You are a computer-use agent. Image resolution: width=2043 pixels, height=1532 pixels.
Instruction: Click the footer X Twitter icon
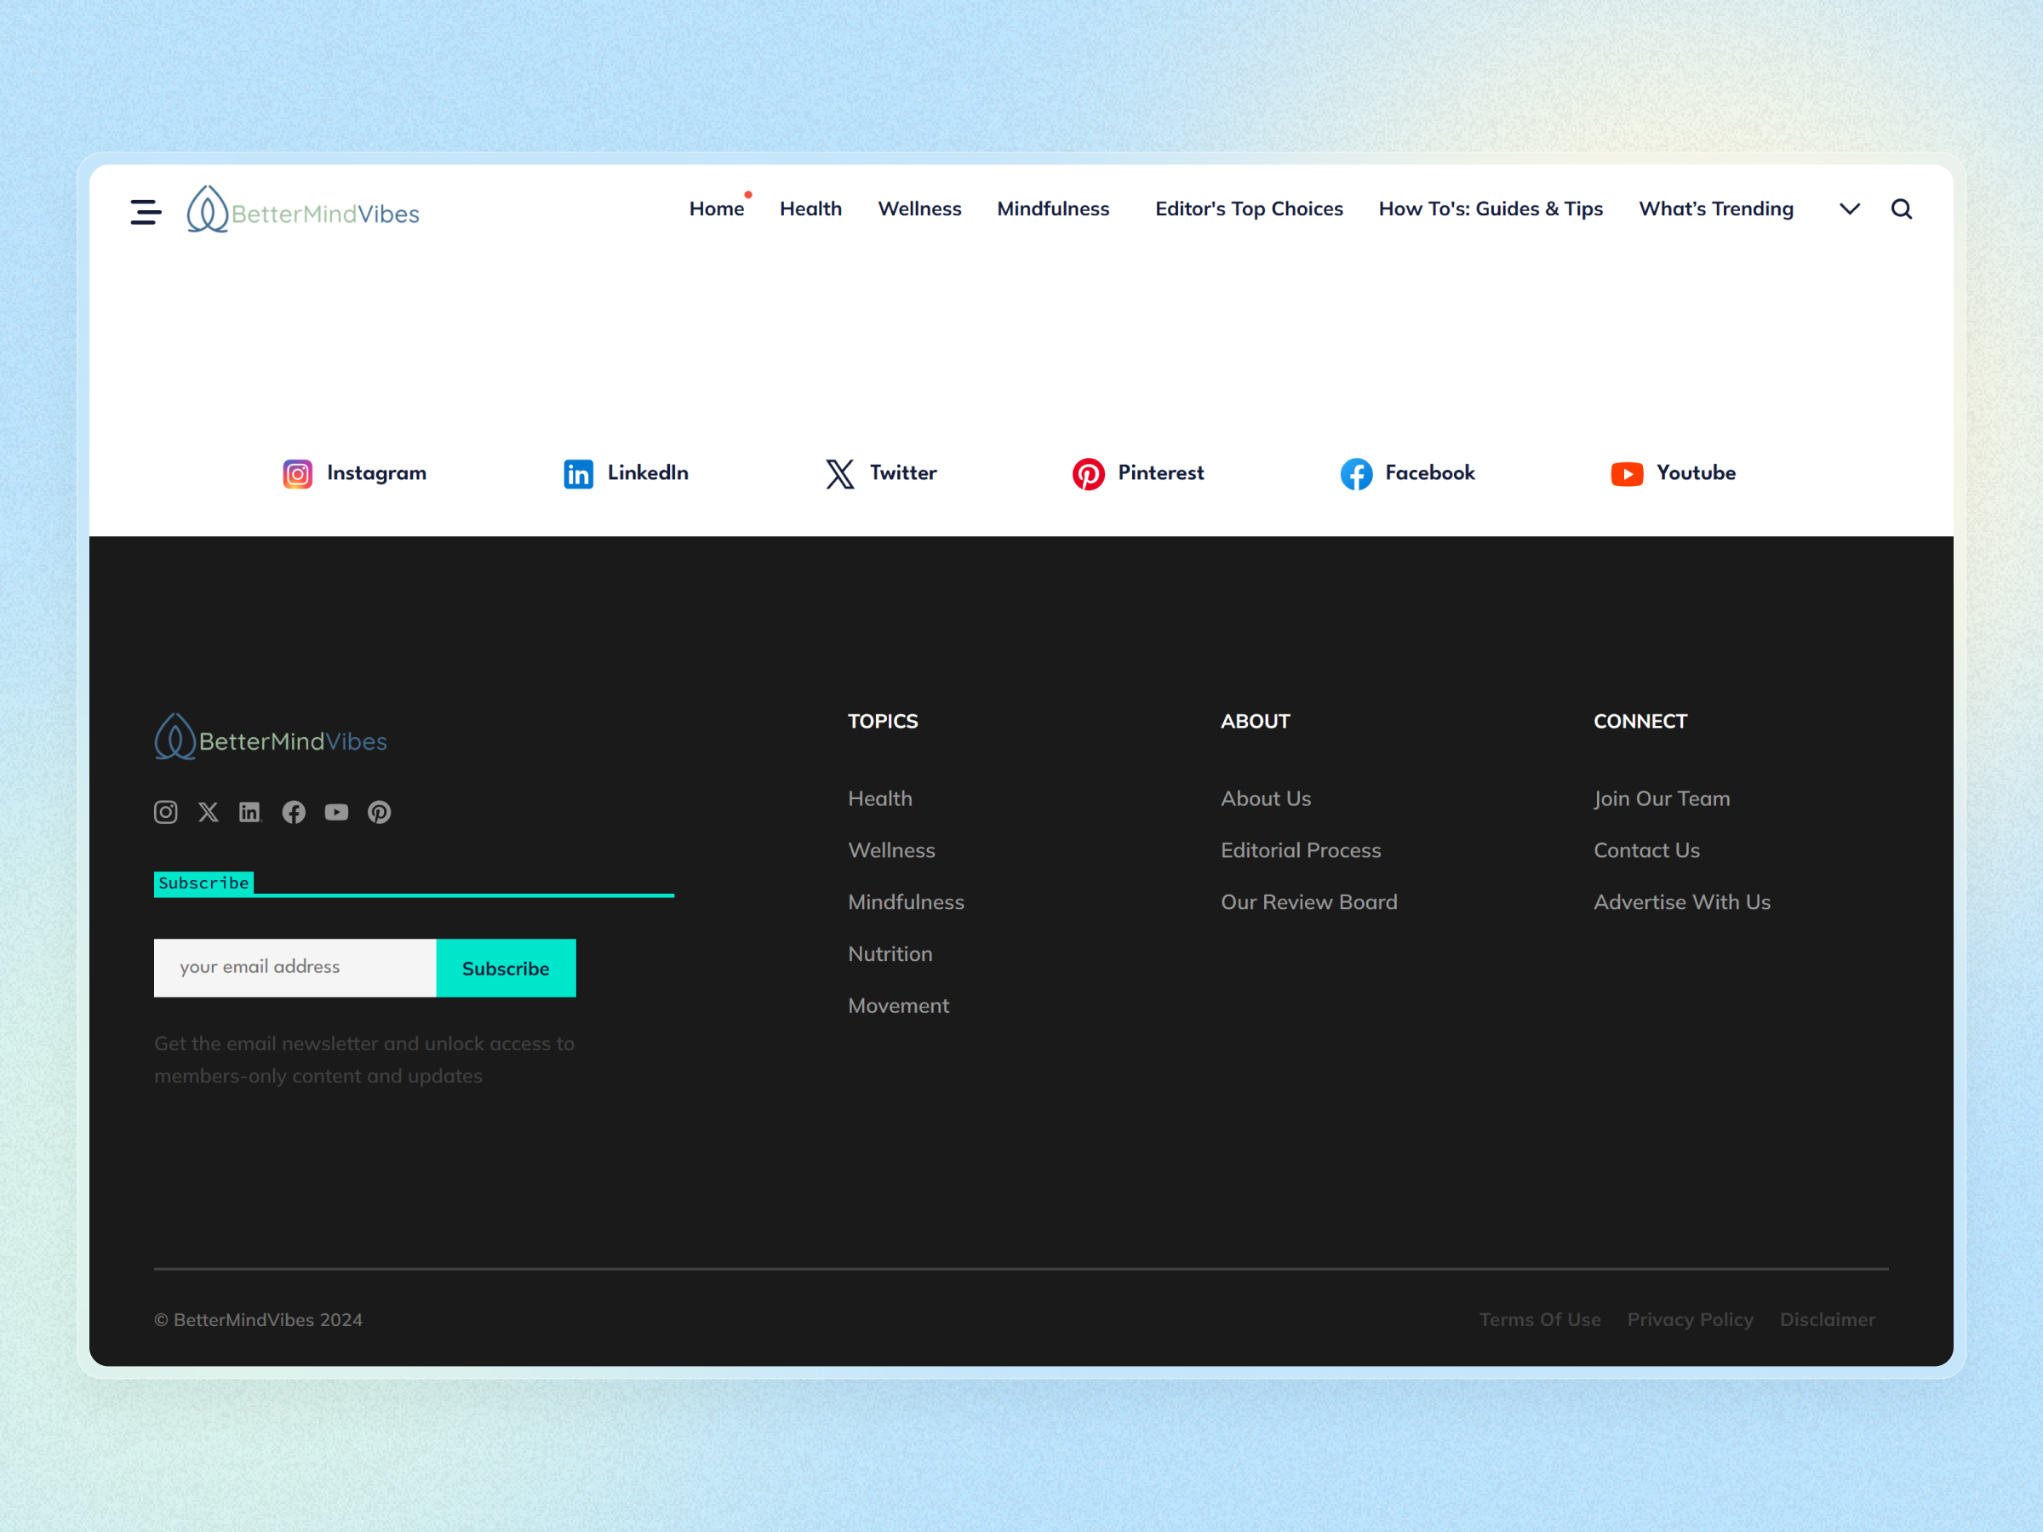(x=209, y=812)
